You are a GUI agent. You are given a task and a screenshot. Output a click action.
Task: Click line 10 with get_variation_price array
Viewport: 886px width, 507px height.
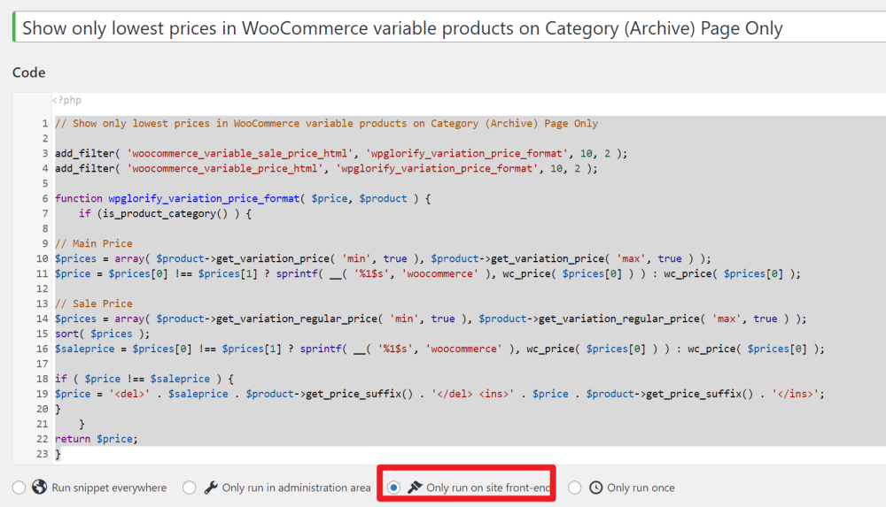383,258
